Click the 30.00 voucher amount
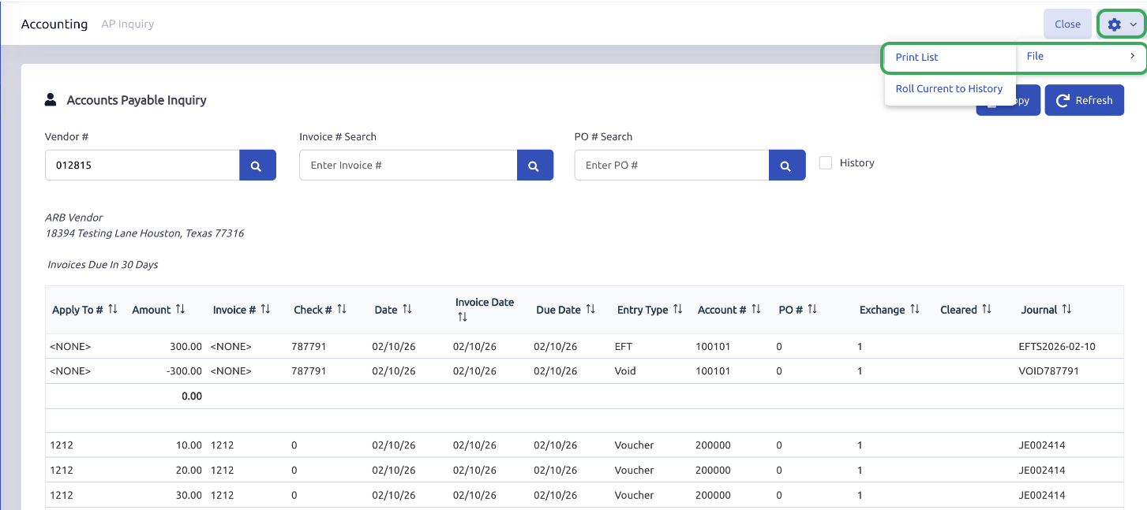This screenshot has width=1147, height=510. point(189,496)
